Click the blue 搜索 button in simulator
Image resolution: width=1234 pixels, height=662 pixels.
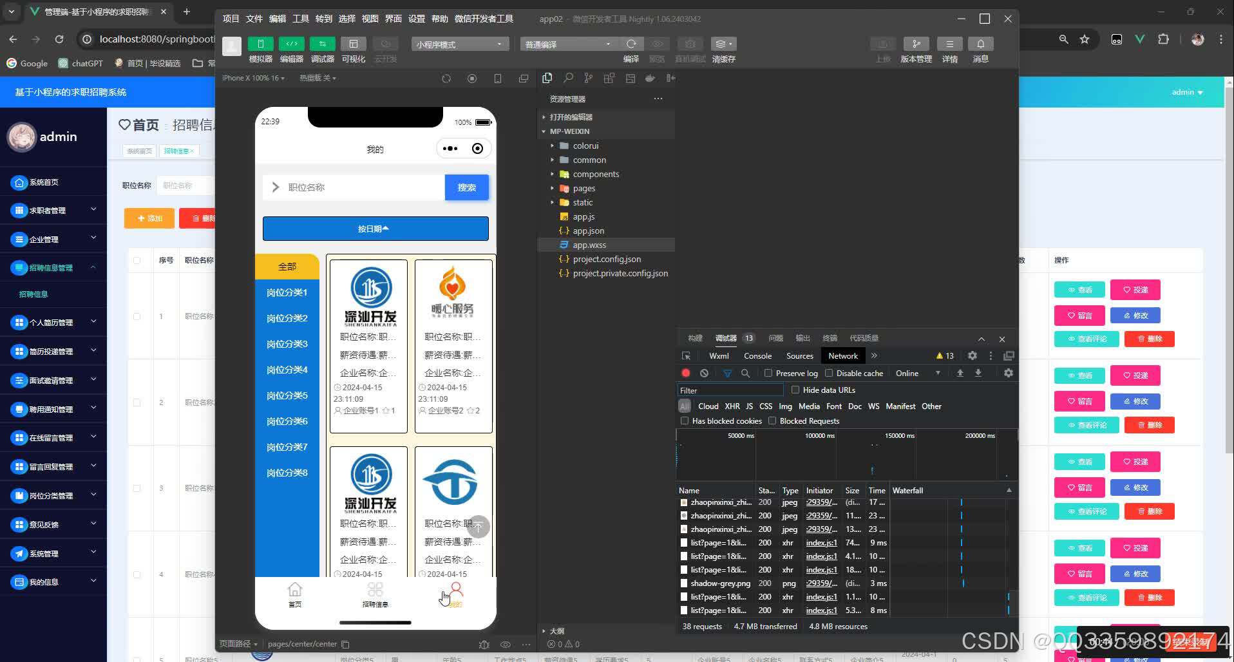point(466,187)
